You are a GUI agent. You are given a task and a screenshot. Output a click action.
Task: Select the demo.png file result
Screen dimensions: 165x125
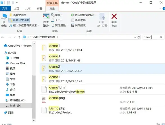pos(102,100)
